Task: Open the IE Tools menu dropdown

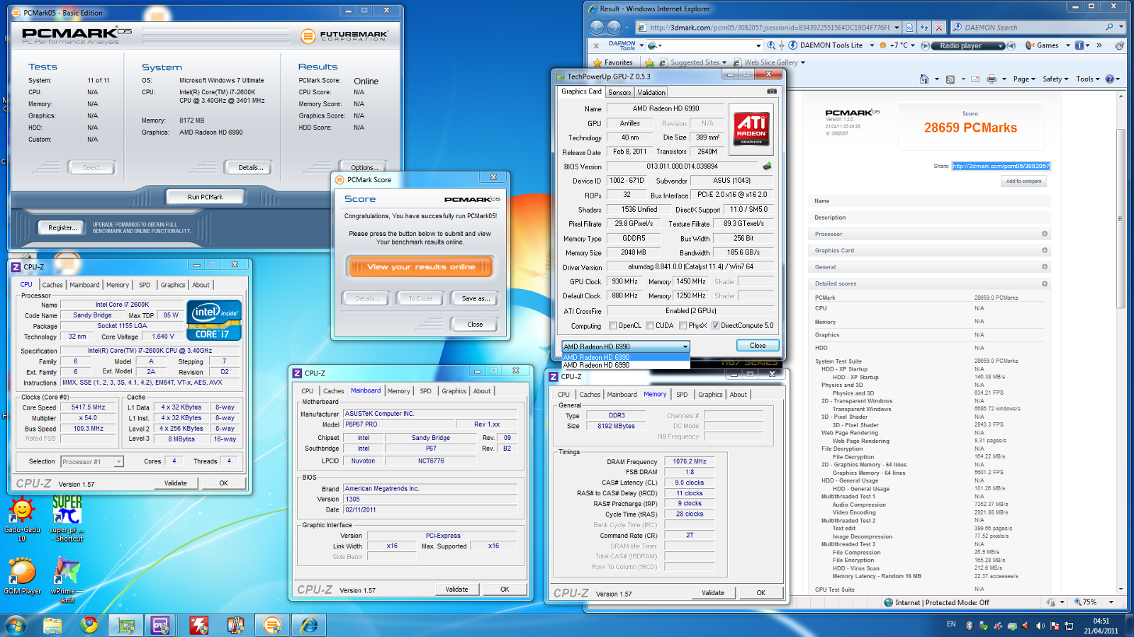Action: (x=1088, y=79)
